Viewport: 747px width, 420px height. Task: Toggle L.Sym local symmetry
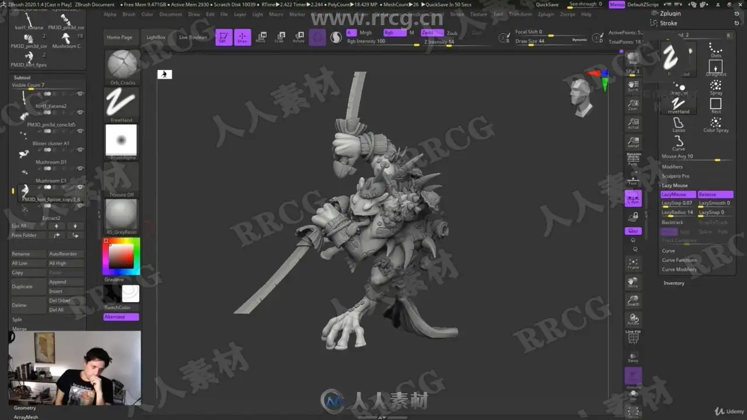(633, 198)
